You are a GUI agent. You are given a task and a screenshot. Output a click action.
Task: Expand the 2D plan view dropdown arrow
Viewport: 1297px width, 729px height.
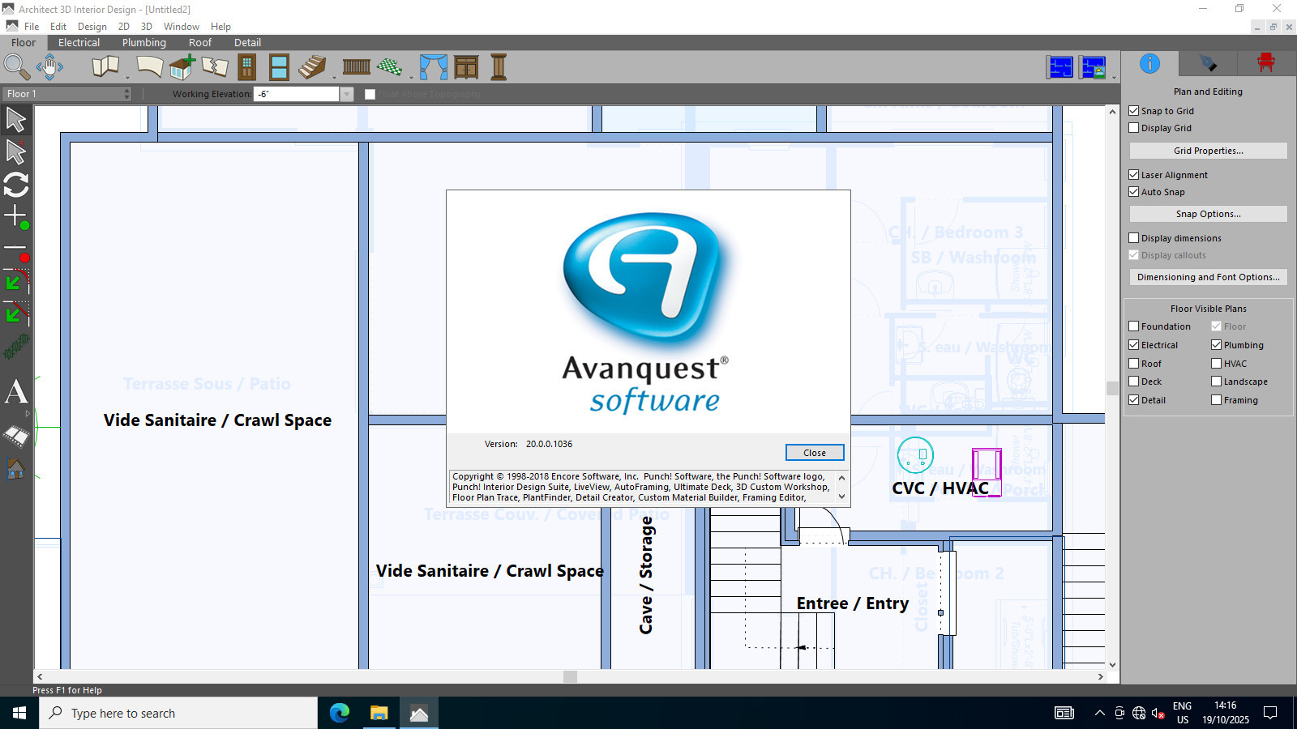1114,78
